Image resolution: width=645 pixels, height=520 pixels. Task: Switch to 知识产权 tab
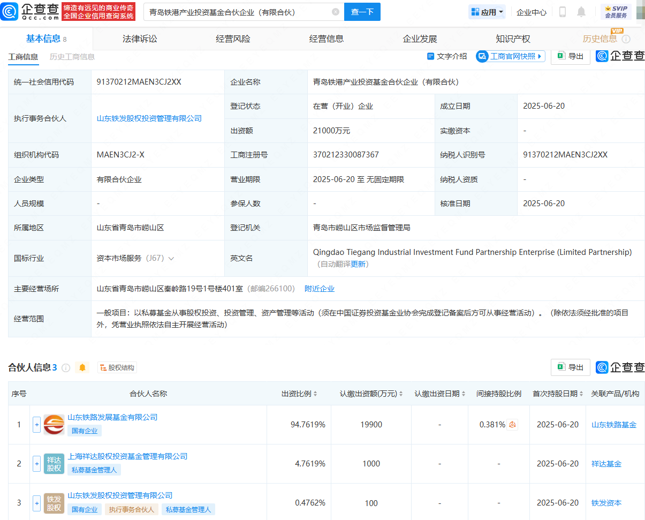click(513, 39)
